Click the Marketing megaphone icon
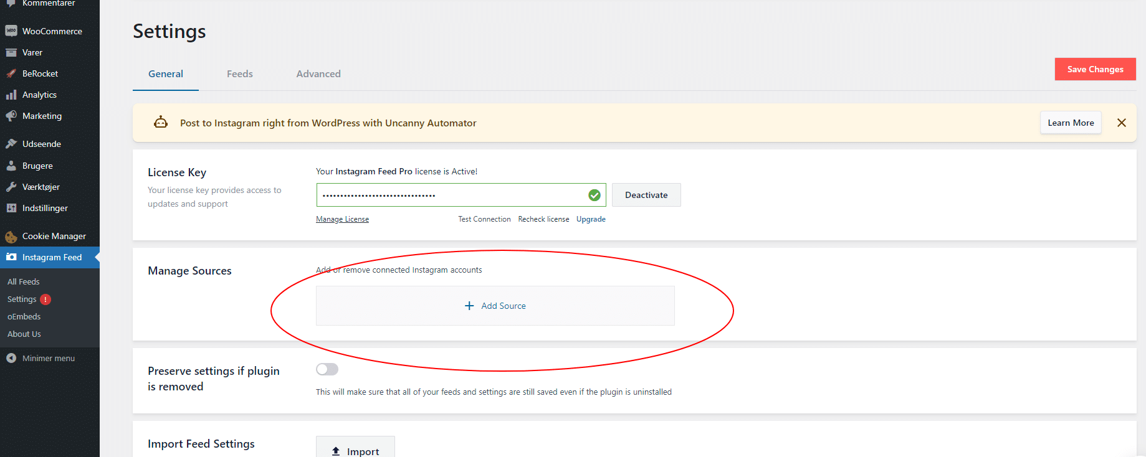Image resolution: width=1146 pixels, height=457 pixels. [11, 116]
